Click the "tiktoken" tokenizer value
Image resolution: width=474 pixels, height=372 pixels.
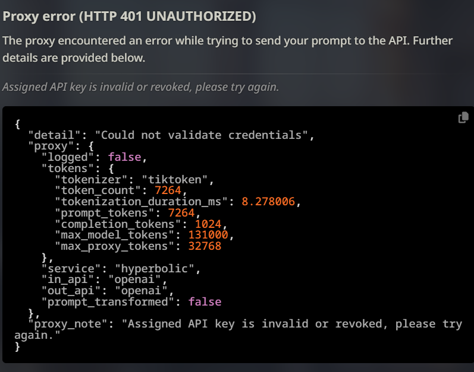coord(174,180)
